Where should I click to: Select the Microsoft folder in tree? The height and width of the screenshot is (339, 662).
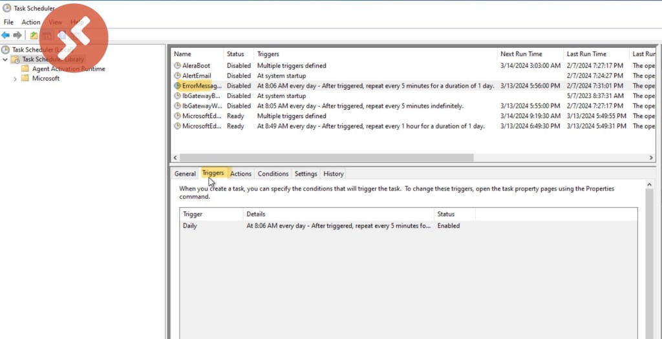[x=46, y=78]
